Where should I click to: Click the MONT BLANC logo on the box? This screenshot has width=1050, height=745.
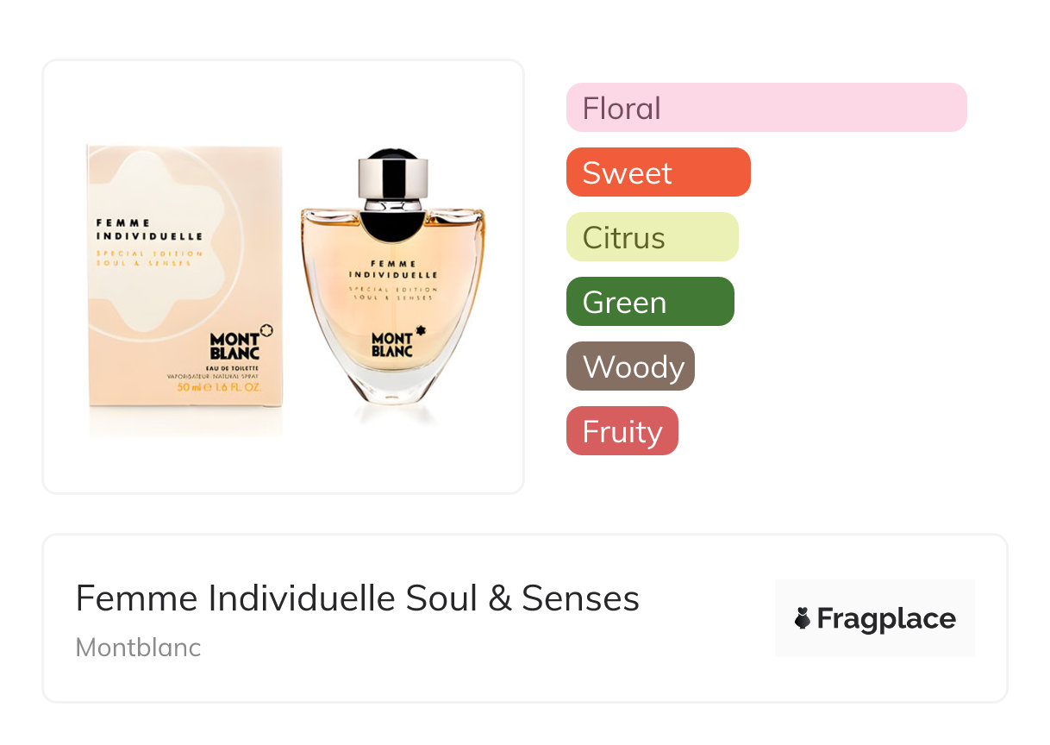pos(234,347)
